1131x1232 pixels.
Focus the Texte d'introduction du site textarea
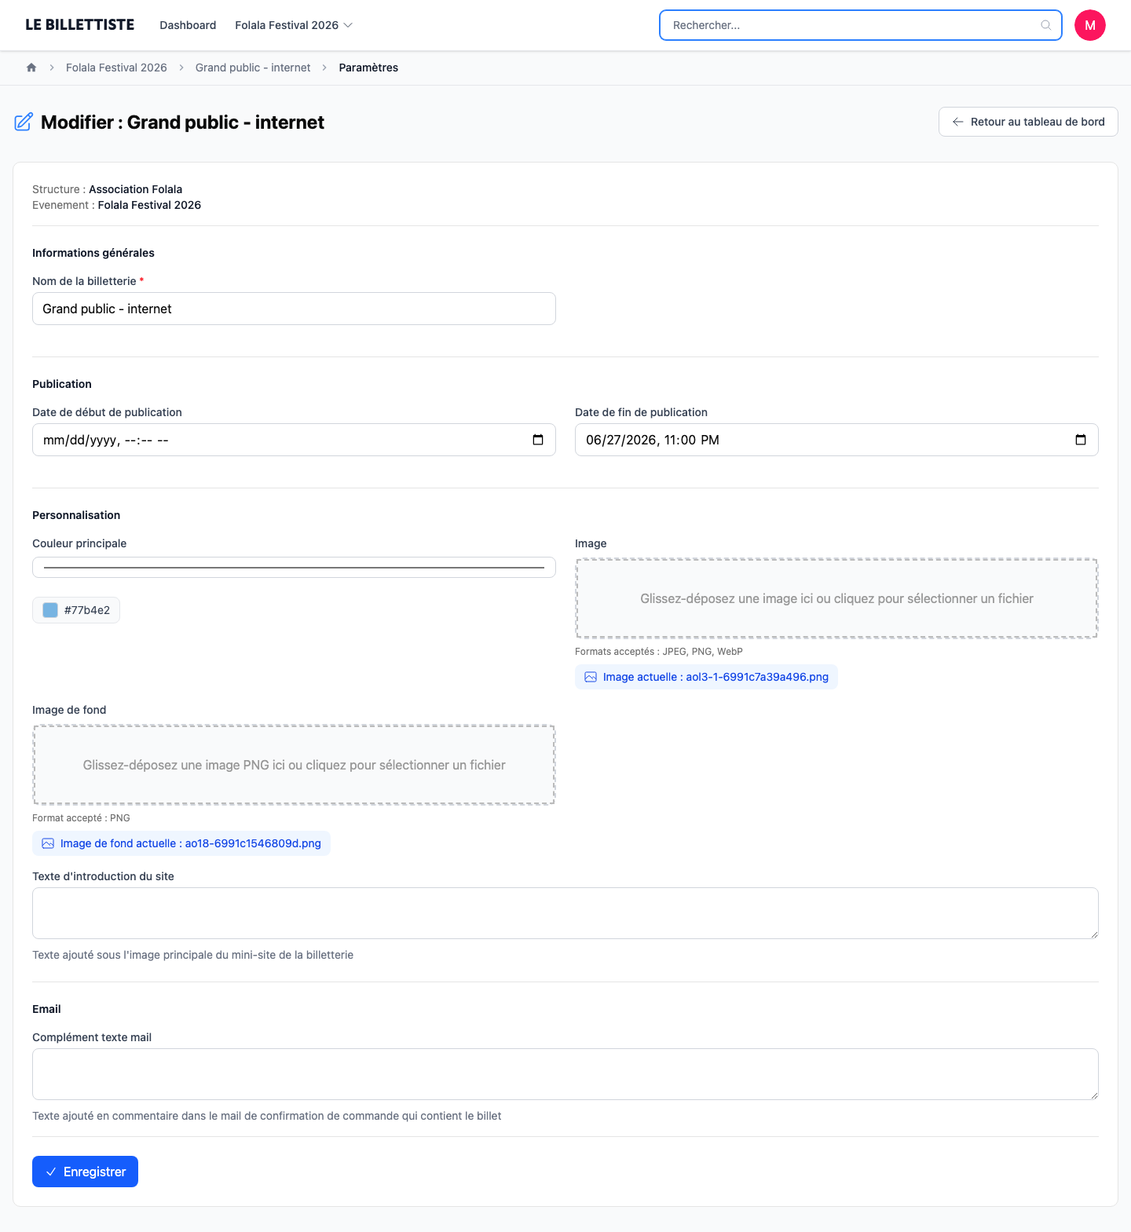click(x=565, y=913)
